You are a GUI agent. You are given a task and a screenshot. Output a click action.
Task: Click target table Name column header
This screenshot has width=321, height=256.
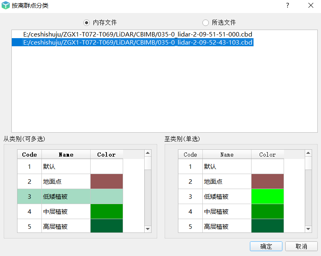227,155
